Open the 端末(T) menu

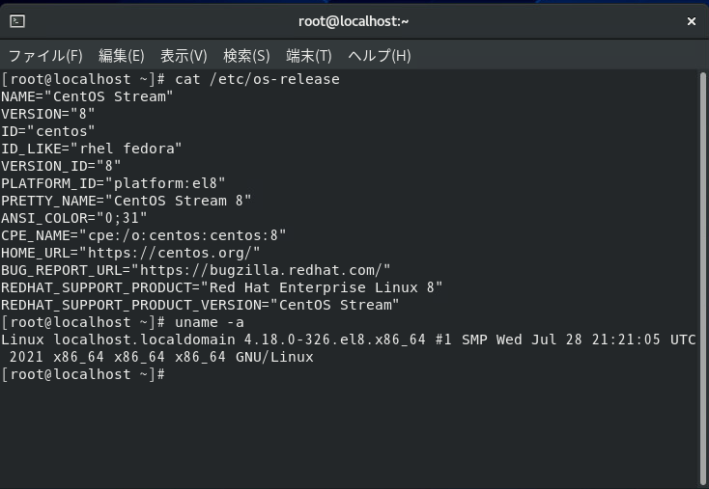point(309,56)
